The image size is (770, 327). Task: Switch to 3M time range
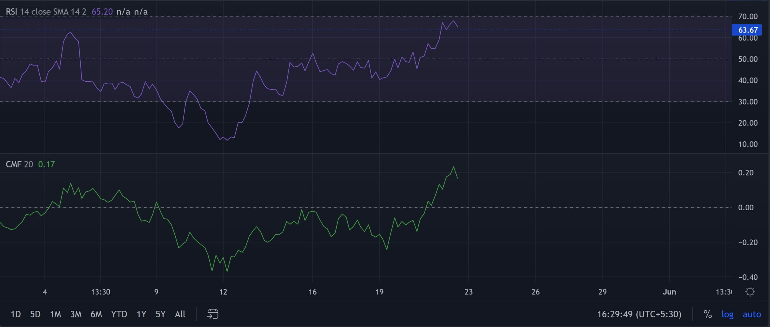pos(76,314)
